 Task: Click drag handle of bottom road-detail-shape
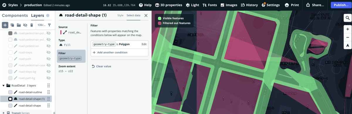pyautogui.click(x=49, y=106)
